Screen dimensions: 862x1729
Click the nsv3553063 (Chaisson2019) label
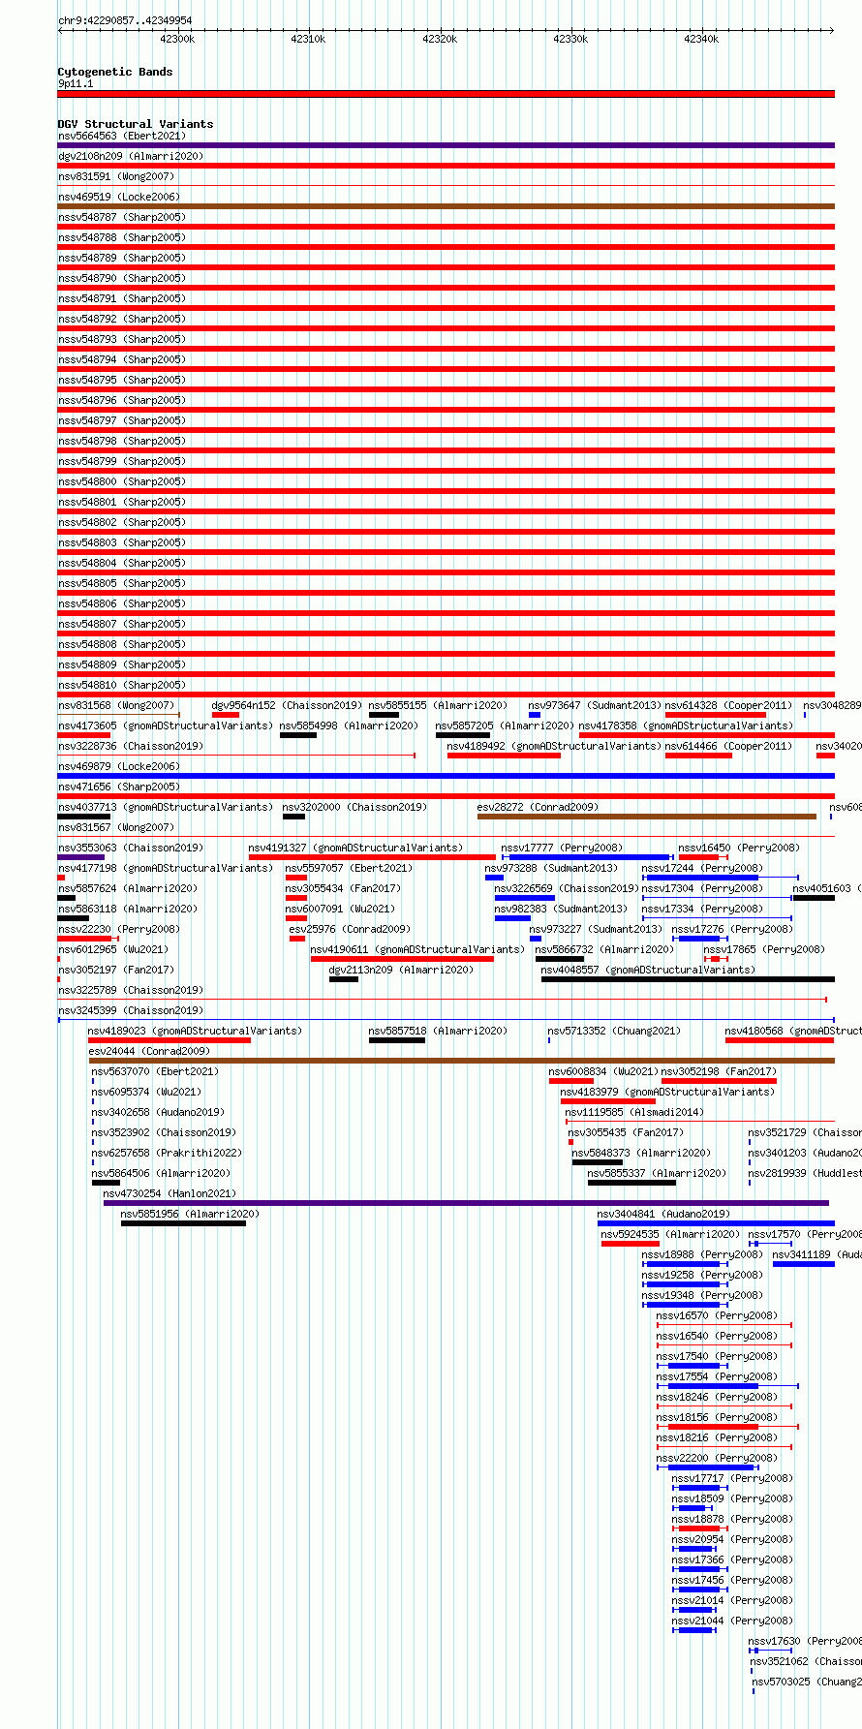pos(131,848)
